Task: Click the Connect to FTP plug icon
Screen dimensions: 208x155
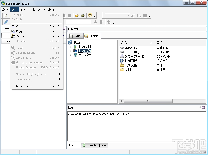Action: coord(6,22)
